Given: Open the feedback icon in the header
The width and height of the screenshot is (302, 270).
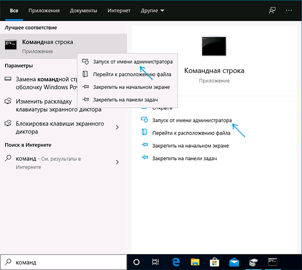Looking at the screenshot, I should [272, 11].
